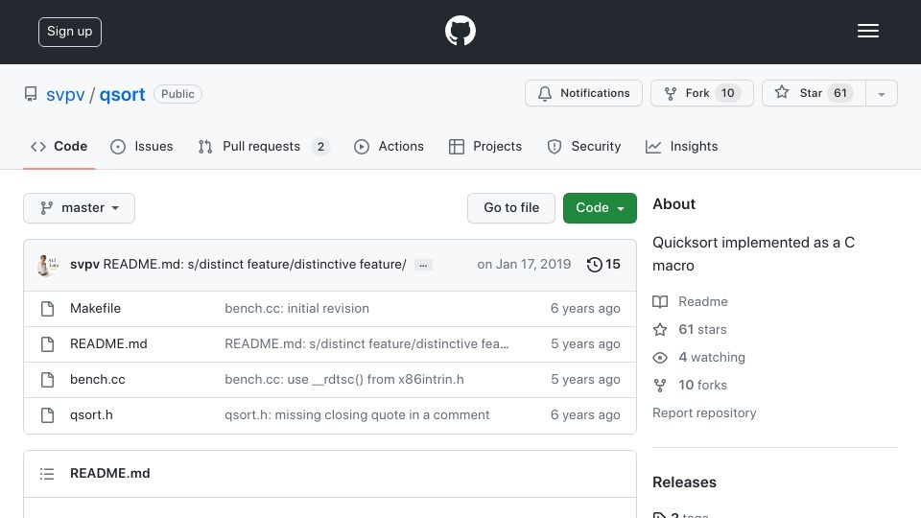Open the Security tab
The height and width of the screenshot is (518, 921).
click(x=584, y=146)
